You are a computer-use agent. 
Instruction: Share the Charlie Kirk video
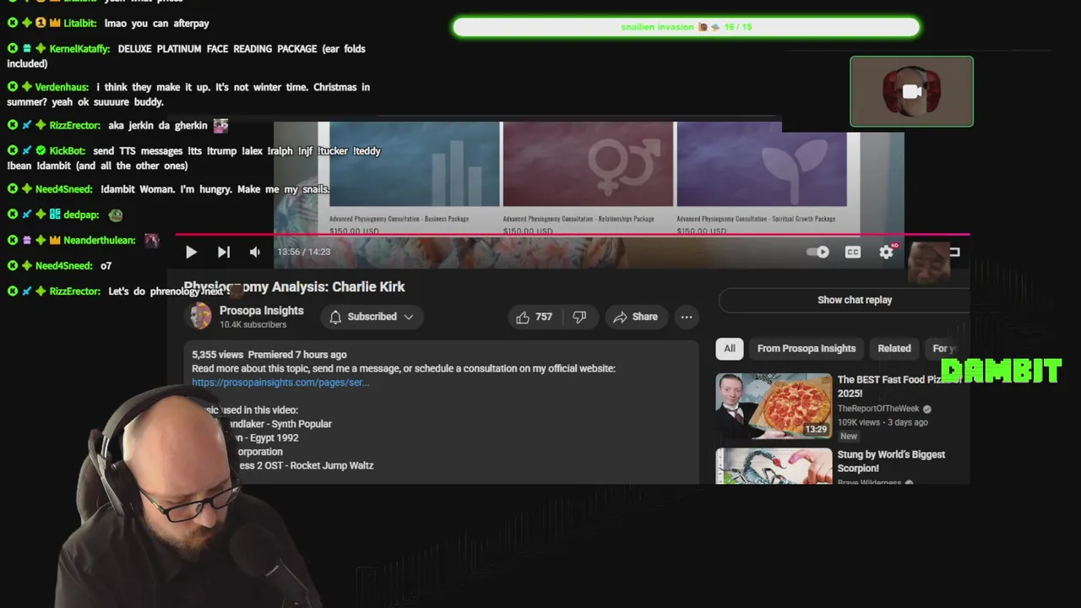click(635, 317)
